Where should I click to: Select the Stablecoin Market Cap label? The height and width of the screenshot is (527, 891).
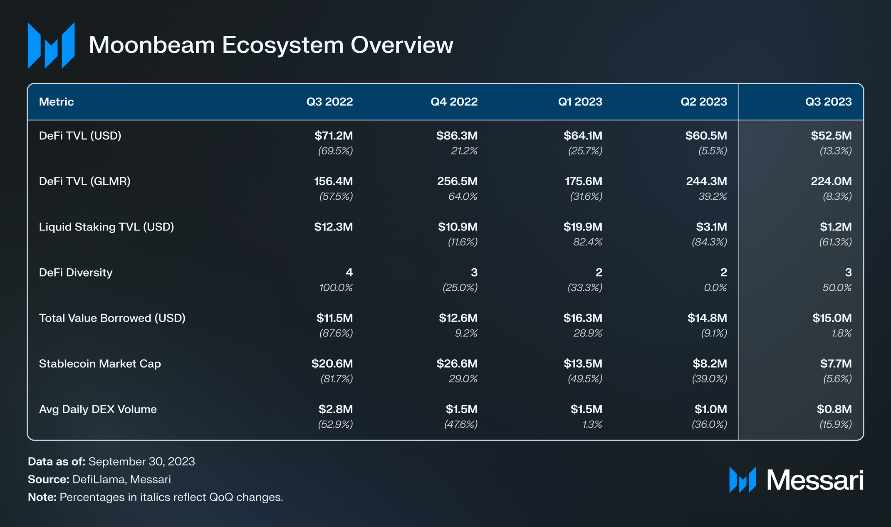click(100, 364)
